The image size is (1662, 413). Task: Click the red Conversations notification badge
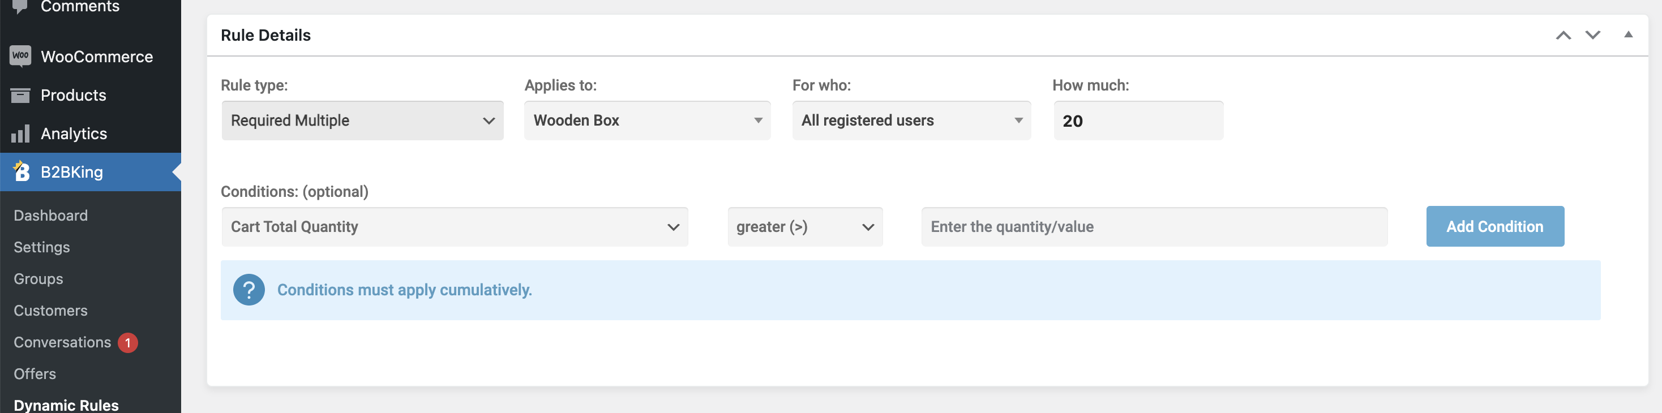coord(128,342)
